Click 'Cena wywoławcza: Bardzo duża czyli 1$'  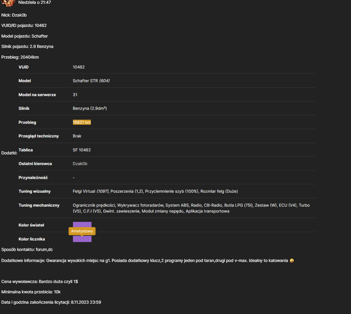(x=40, y=281)
